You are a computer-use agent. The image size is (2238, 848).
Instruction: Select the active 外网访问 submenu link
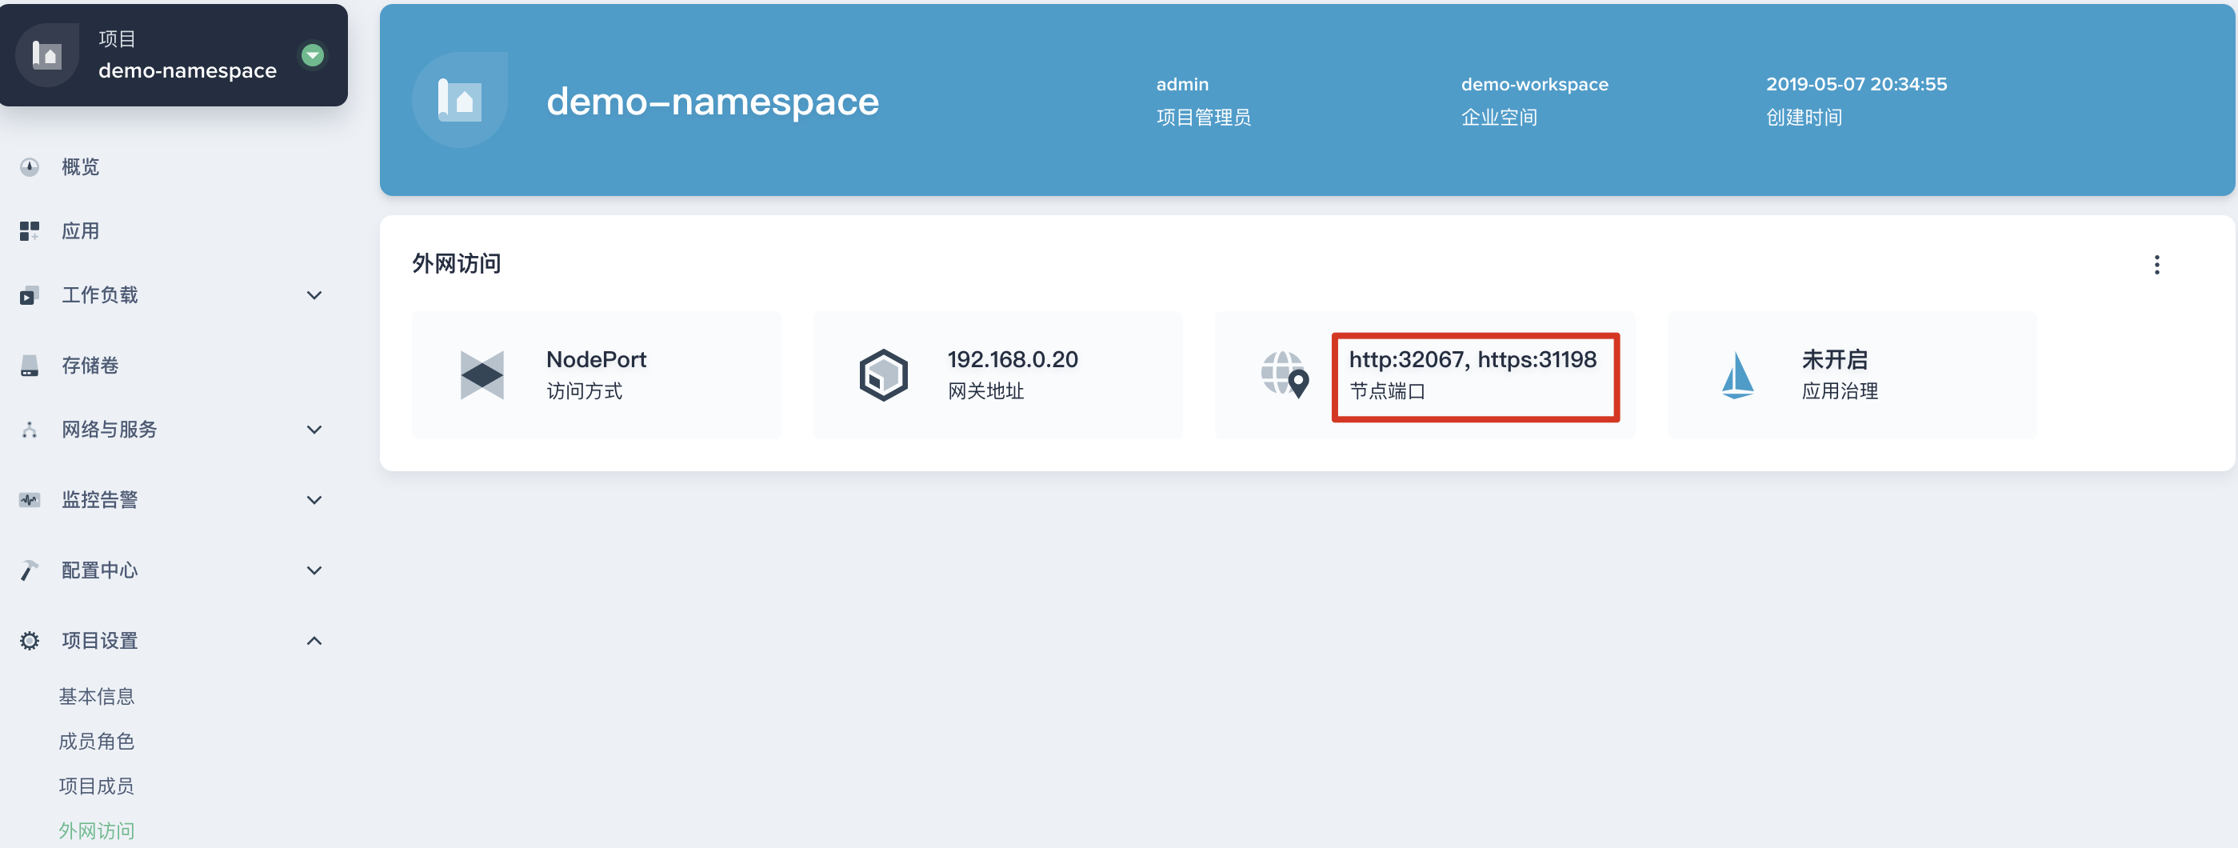pos(97,831)
